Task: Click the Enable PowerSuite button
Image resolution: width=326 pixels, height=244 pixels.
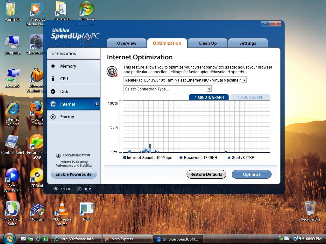Action: (74, 174)
